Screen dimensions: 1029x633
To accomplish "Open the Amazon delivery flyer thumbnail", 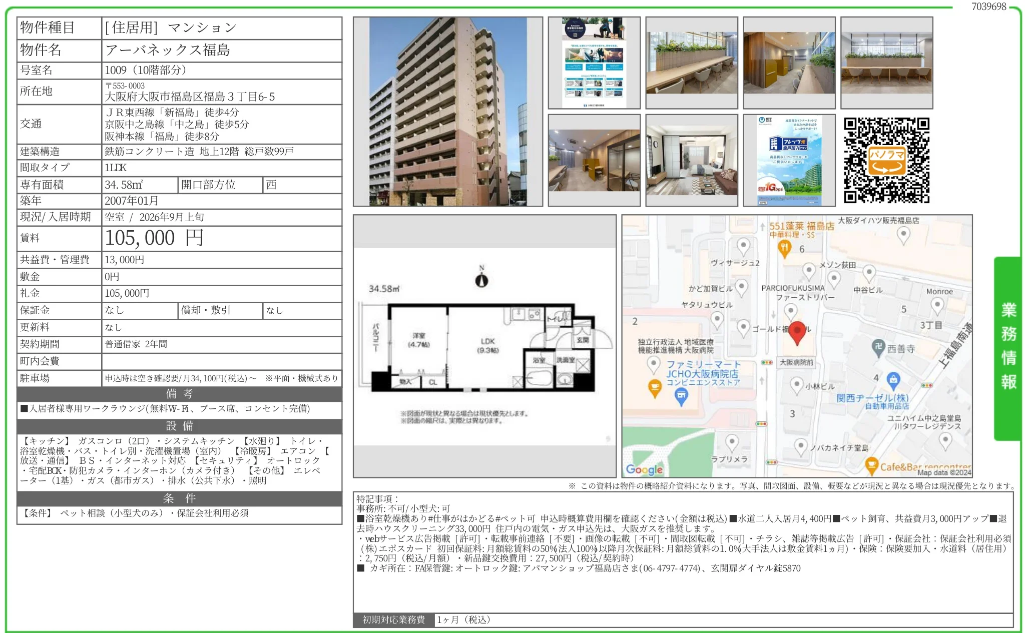I will (x=594, y=63).
